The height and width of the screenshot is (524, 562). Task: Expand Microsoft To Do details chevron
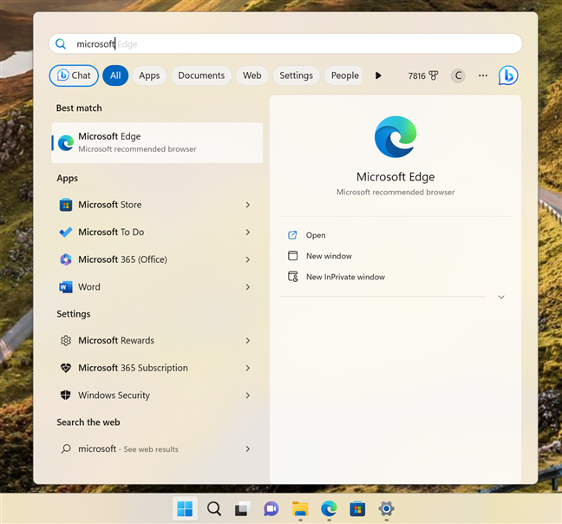(x=248, y=233)
